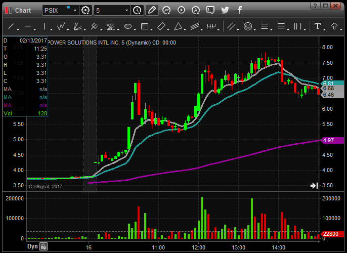Viewport: 347px width, 253px height.
Task: Select the speed resistance fan tool
Action: pyautogui.click(x=111, y=26)
